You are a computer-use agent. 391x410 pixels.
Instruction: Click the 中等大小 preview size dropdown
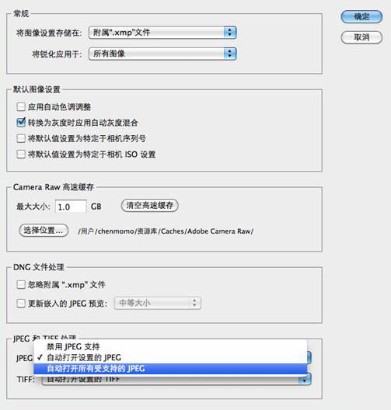(x=158, y=303)
